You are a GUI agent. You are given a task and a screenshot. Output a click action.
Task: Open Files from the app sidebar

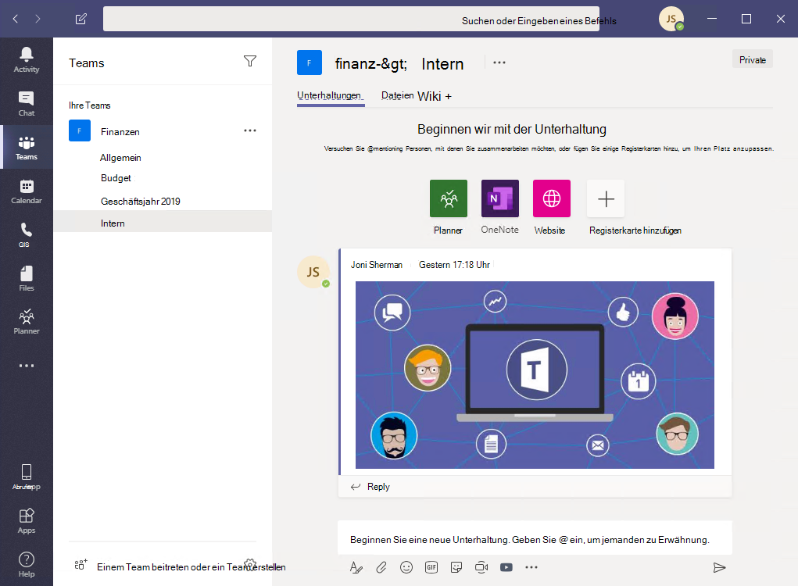(27, 276)
